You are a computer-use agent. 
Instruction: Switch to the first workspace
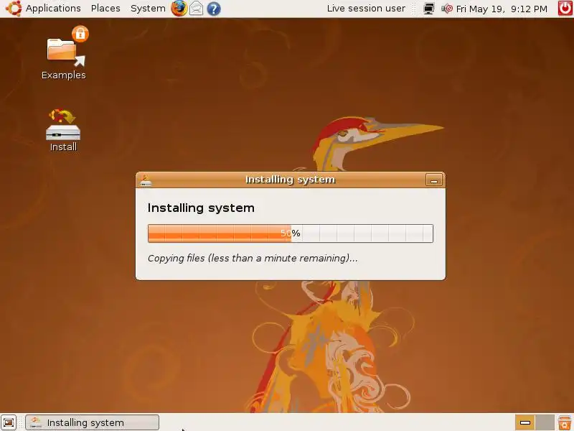[525, 422]
